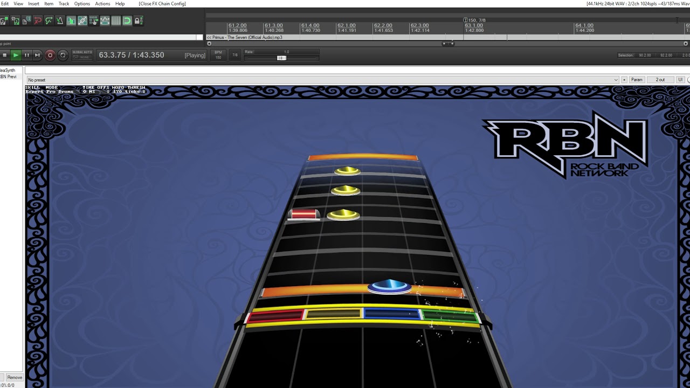Click the selection end value 92.2.00
The image size is (690, 388).
666,55
